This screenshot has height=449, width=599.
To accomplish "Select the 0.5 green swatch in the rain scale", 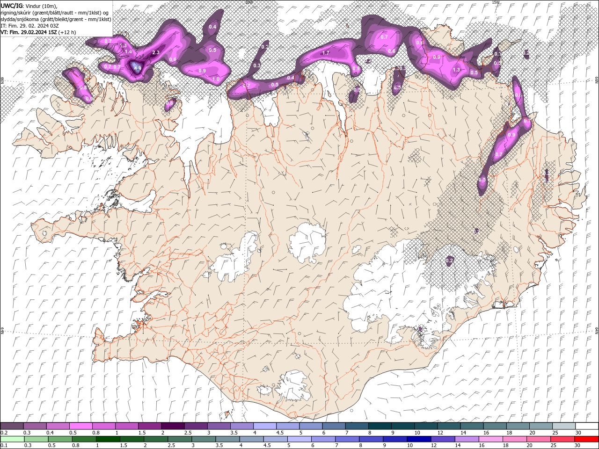I will [x=60, y=439].
